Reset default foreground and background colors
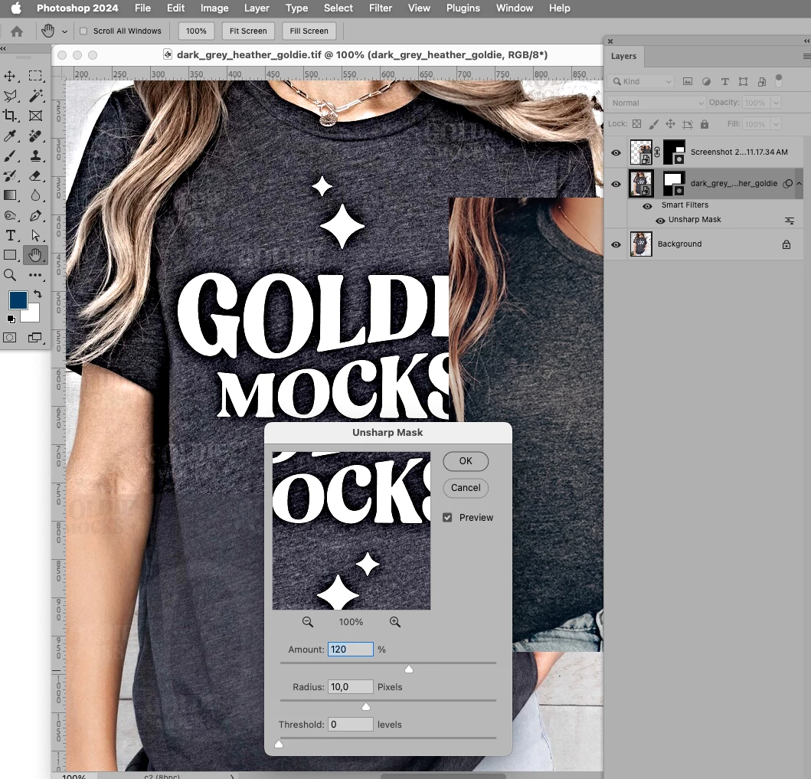 coord(11,319)
